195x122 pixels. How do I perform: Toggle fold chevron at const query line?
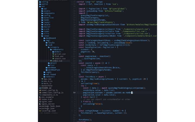click(x=72, y=65)
